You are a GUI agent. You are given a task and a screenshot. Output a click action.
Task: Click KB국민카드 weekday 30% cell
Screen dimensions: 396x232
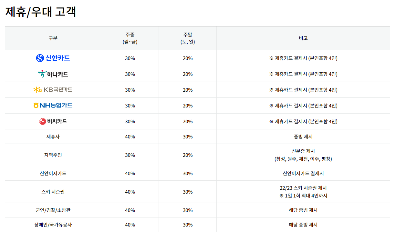pyautogui.click(x=130, y=90)
